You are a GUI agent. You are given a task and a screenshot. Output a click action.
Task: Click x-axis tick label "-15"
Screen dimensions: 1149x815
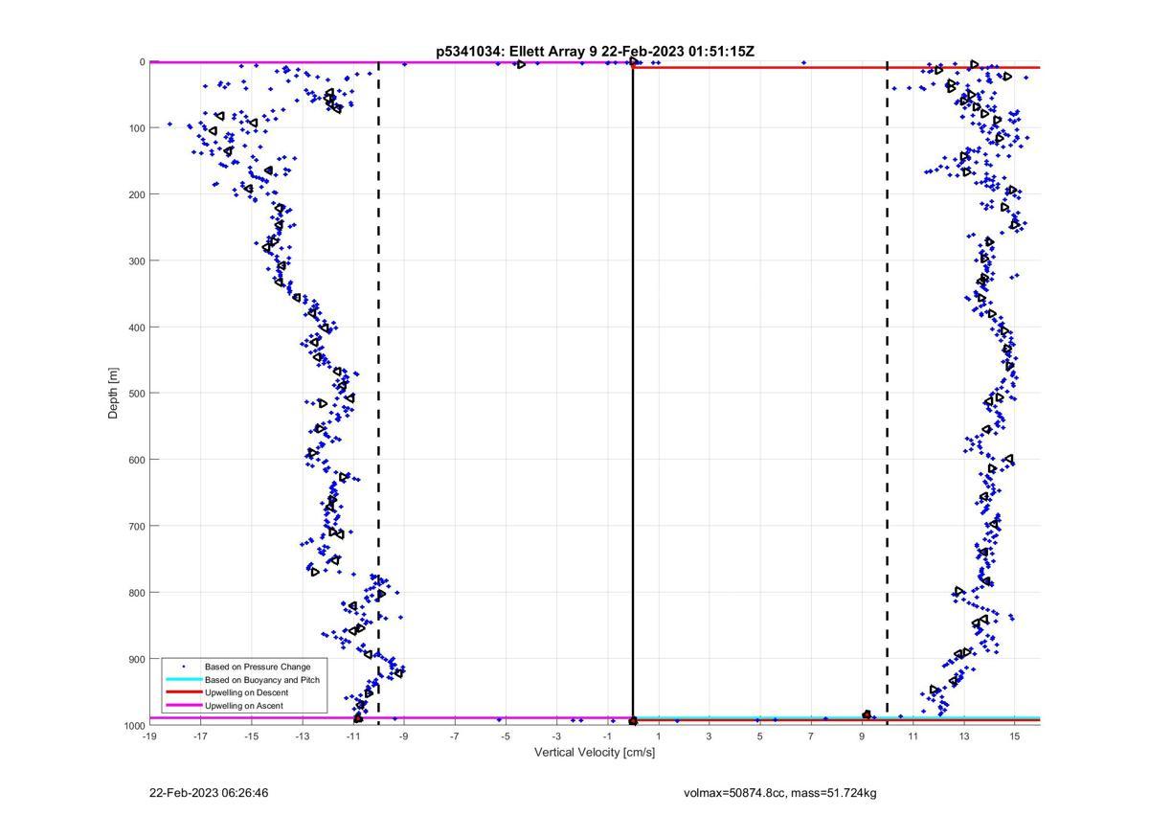pos(251,736)
